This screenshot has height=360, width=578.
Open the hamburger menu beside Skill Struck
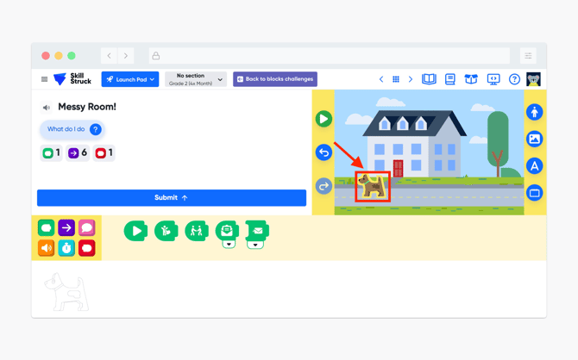[x=44, y=79]
